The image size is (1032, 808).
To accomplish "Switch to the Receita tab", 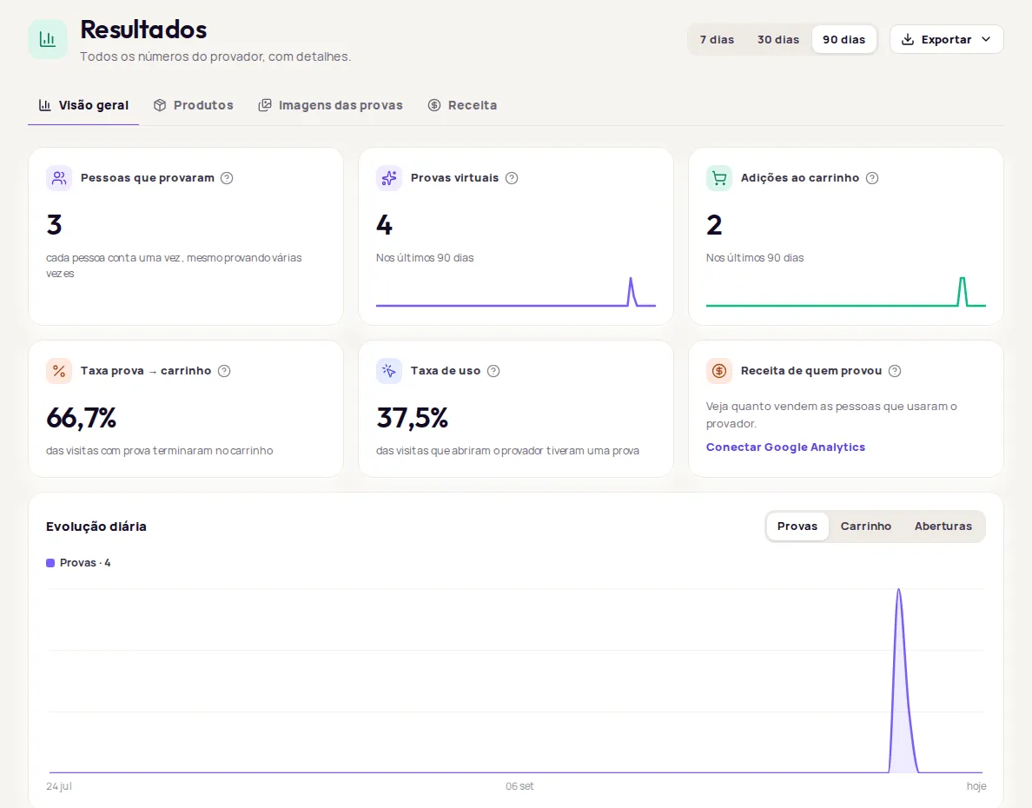I will pyautogui.click(x=463, y=105).
